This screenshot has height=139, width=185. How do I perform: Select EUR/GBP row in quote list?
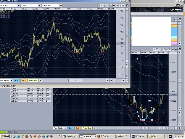(30, 96)
